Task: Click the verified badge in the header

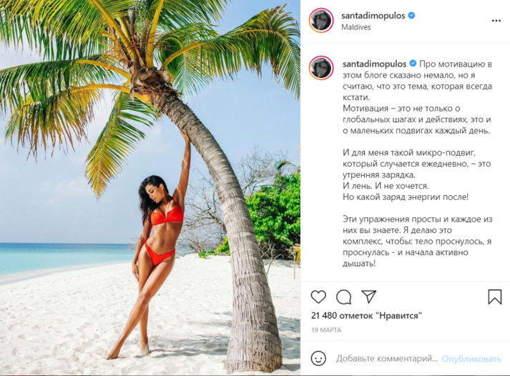Action: point(411,15)
